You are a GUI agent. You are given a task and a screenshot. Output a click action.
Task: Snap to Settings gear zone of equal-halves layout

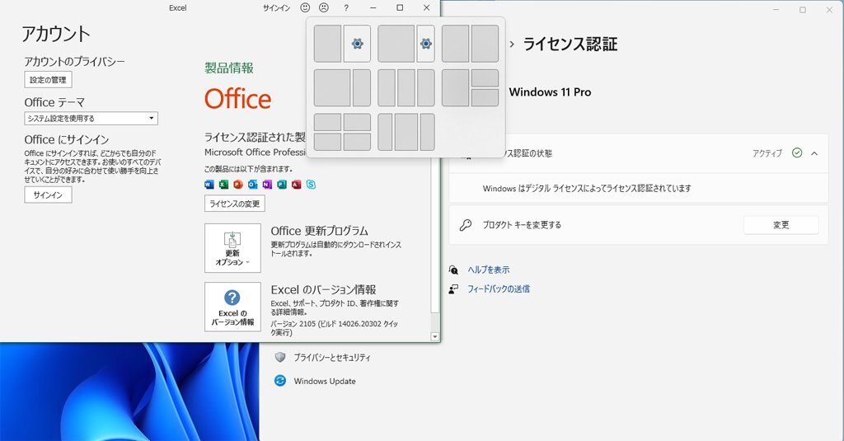coord(358,44)
